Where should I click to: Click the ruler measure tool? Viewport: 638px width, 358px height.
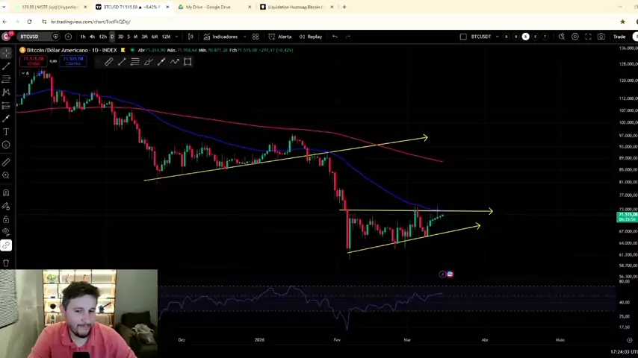point(6,162)
